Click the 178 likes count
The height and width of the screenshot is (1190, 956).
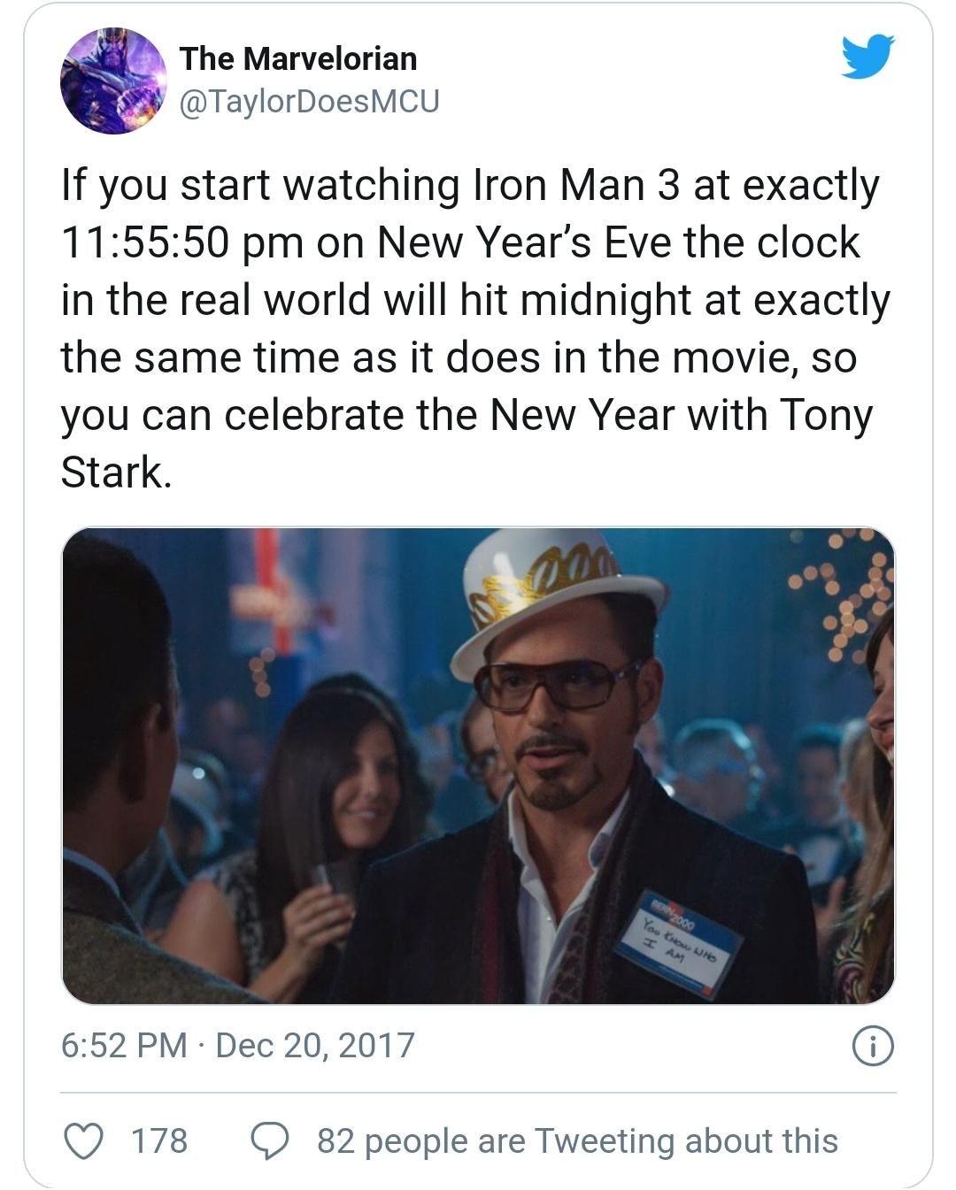click(159, 1140)
